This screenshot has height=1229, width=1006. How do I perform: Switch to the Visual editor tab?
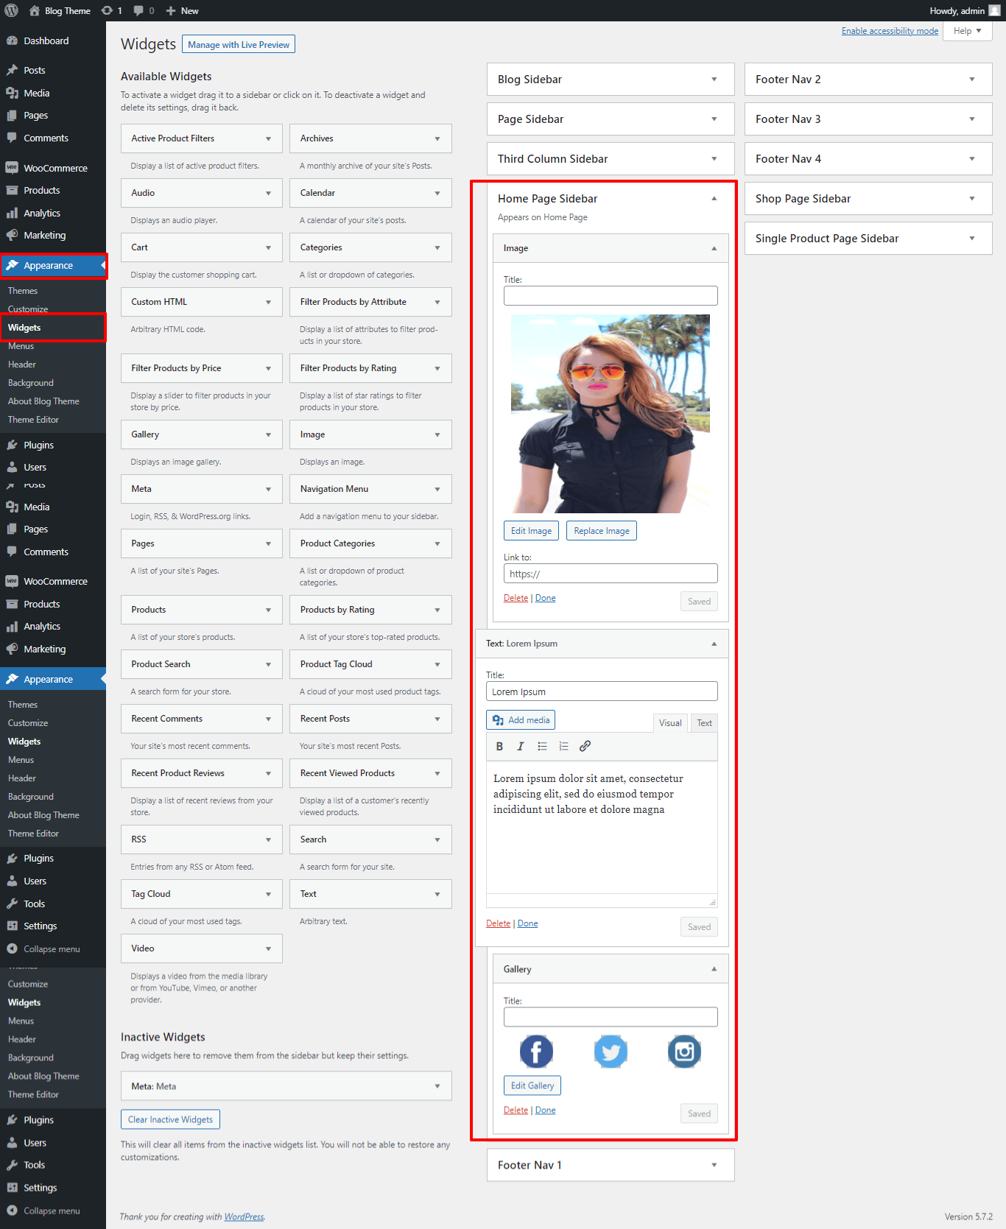pyautogui.click(x=670, y=723)
